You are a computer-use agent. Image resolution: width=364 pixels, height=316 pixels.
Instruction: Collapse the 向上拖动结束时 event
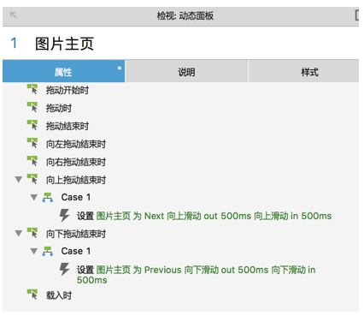19,179
